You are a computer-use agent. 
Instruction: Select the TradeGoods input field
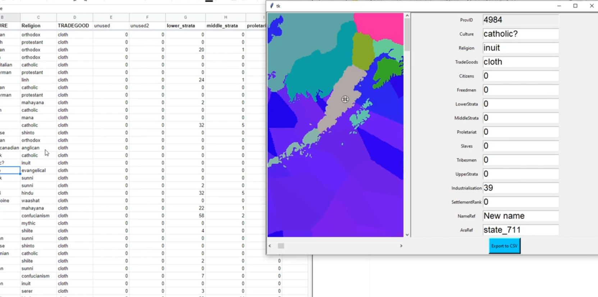click(x=521, y=62)
